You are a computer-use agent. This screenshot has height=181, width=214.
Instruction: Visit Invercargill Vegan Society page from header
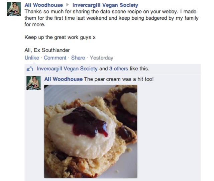tap(105, 5)
